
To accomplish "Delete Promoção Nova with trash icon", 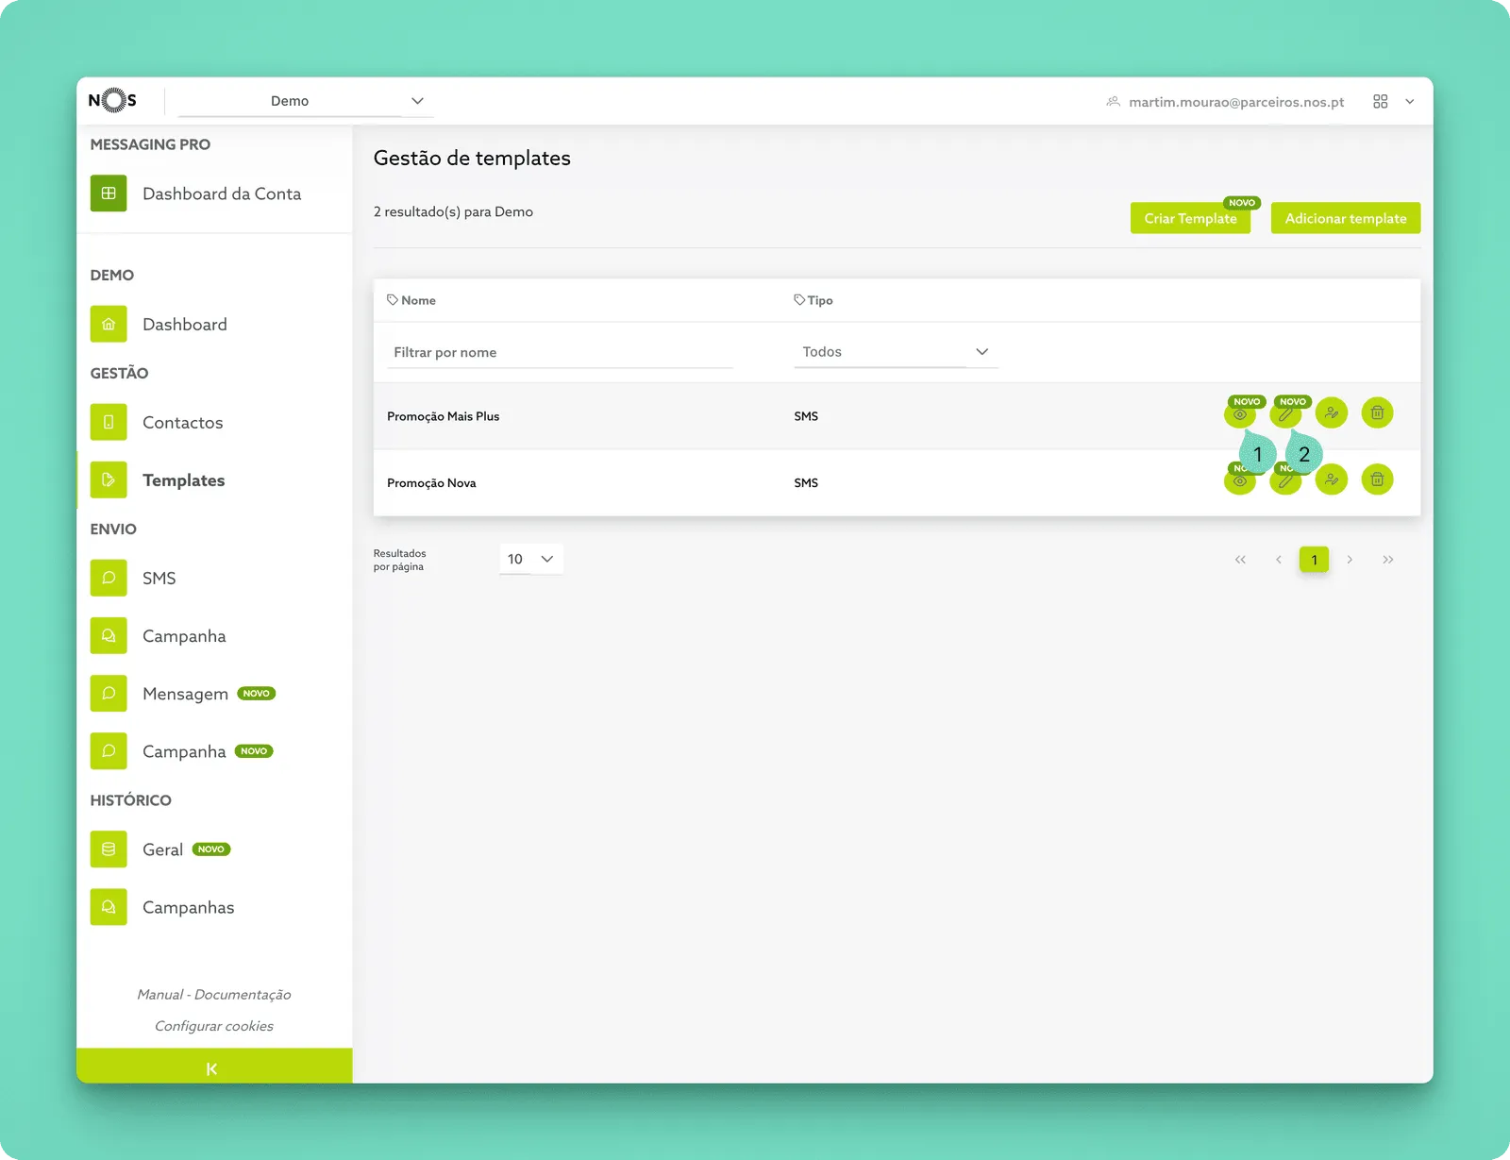I will 1377,479.
